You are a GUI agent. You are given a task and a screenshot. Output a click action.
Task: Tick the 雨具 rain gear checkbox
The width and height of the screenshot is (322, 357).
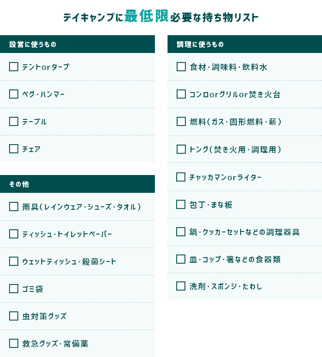click(x=13, y=206)
